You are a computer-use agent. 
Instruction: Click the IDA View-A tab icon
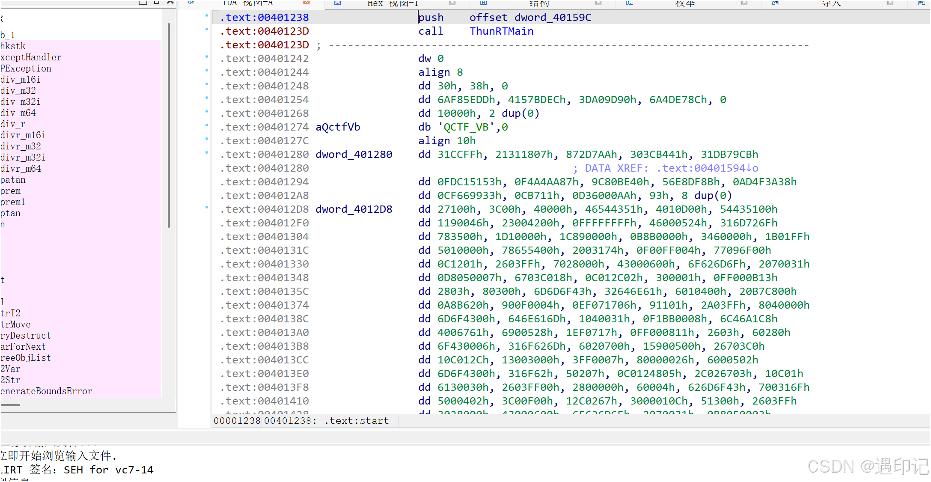click(192, 3)
